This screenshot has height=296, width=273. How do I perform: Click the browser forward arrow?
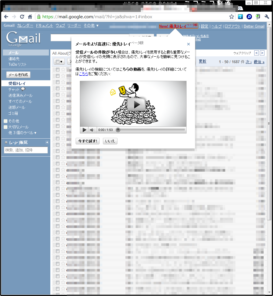14,17
